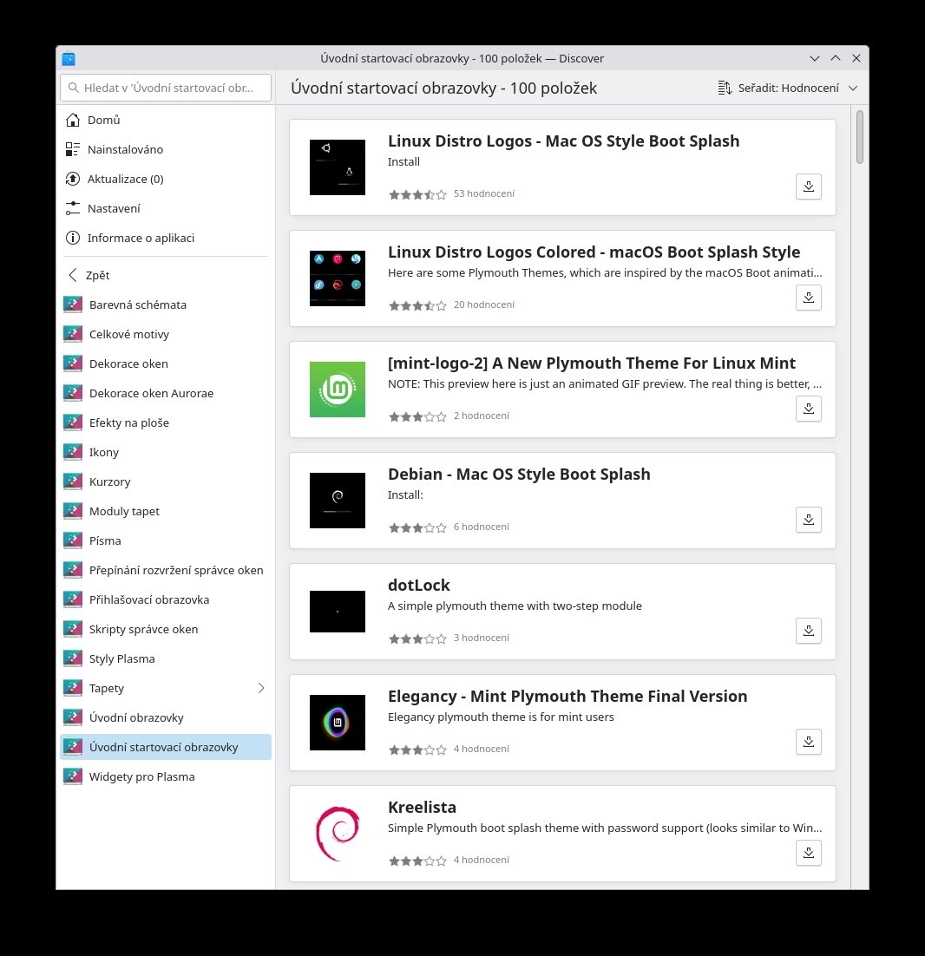Open Nastavení settings page
Image resolution: width=925 pixels, height=956 pixels.
click(x=165, y=208)
